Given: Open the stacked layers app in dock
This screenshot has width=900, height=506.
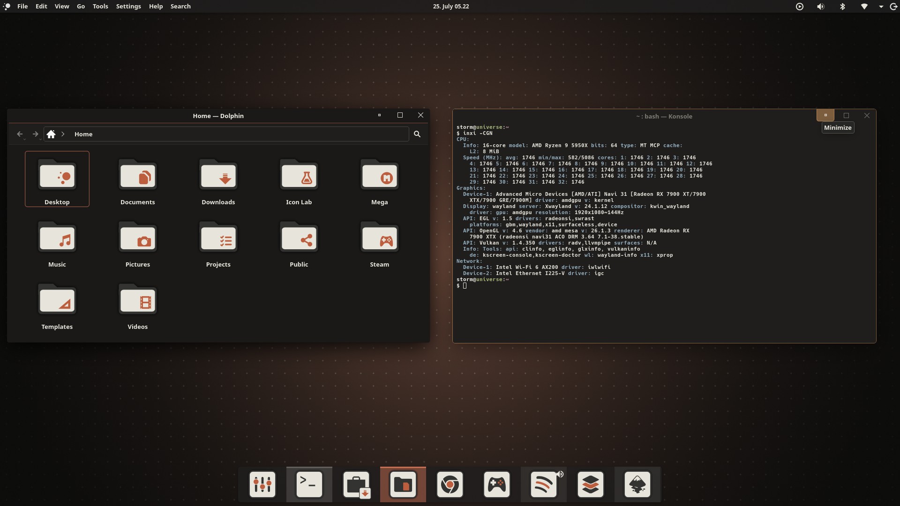Looking at the screenshot, I should [x=591, y=484].
